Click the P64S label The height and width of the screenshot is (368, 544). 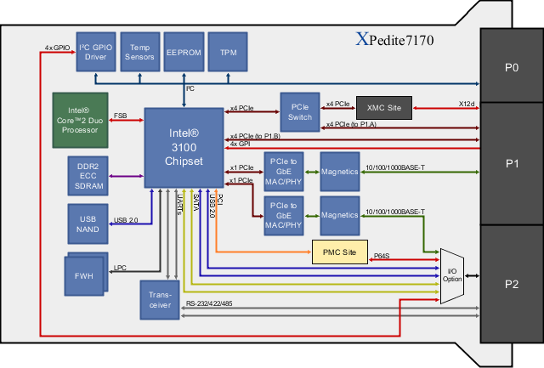click(x=382, y=256)
